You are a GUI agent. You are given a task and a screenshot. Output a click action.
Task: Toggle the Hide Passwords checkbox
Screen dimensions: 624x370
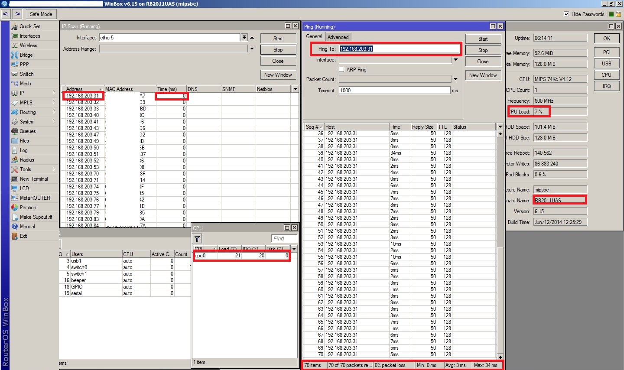[x=566, y=14]
